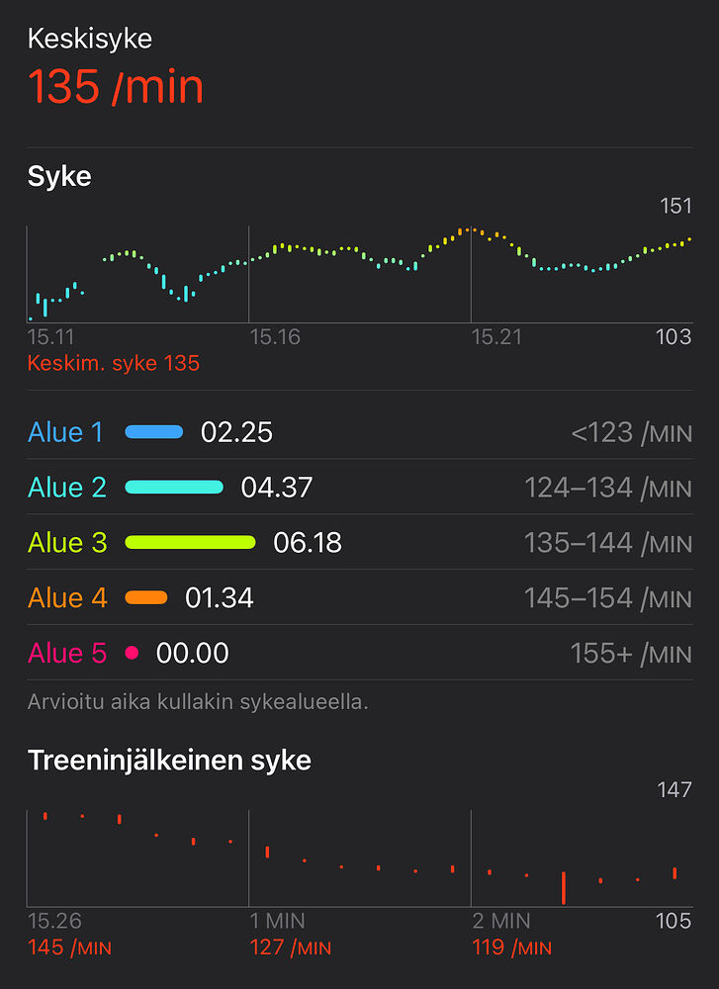Expand the Syke section header

point(57,176)
